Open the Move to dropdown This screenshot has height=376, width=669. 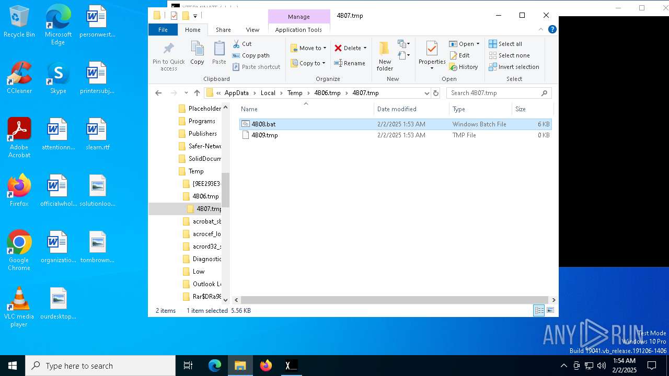coord(308,48)
